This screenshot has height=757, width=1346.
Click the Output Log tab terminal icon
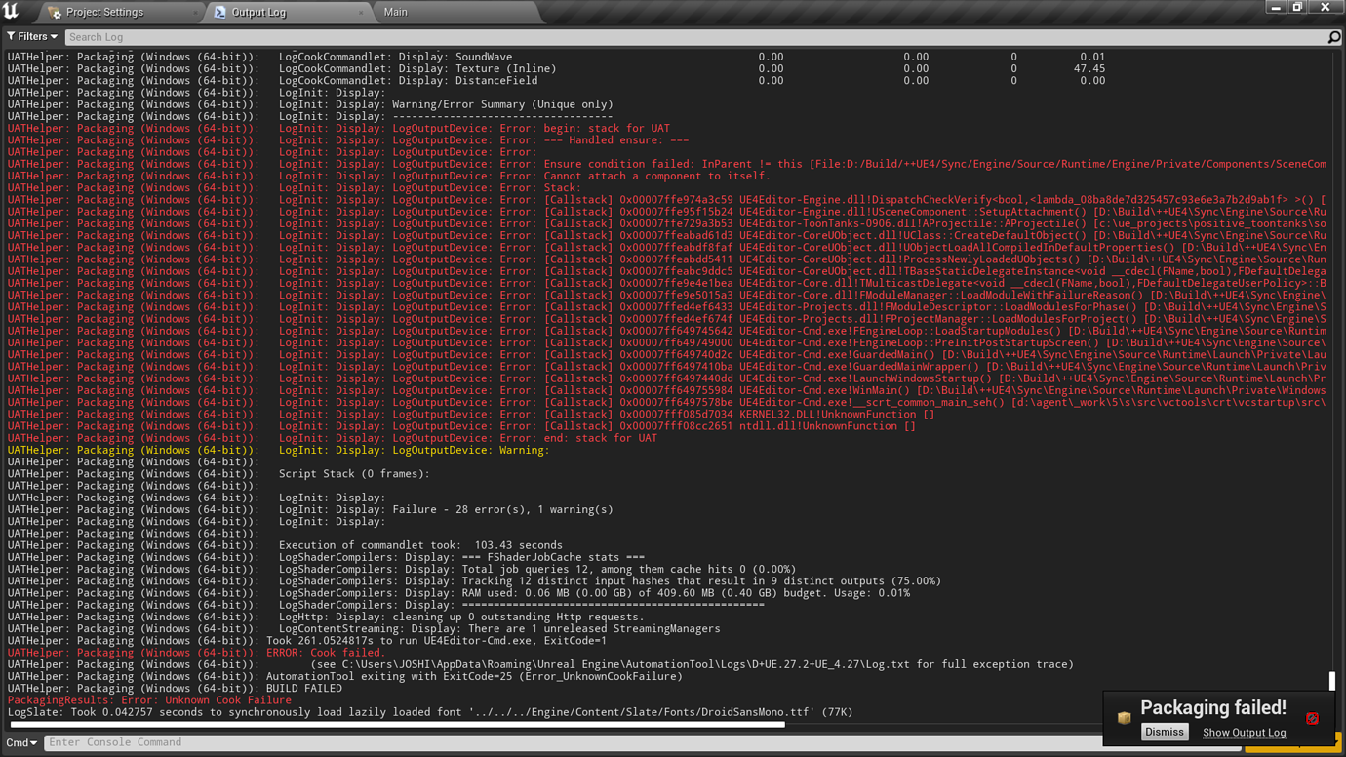coord(220,13)
